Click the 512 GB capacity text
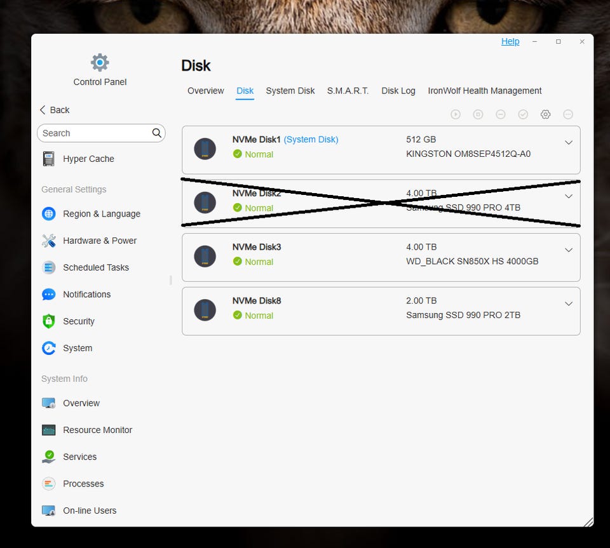Screen dimensions: 610x548 [x=421, y=140]
